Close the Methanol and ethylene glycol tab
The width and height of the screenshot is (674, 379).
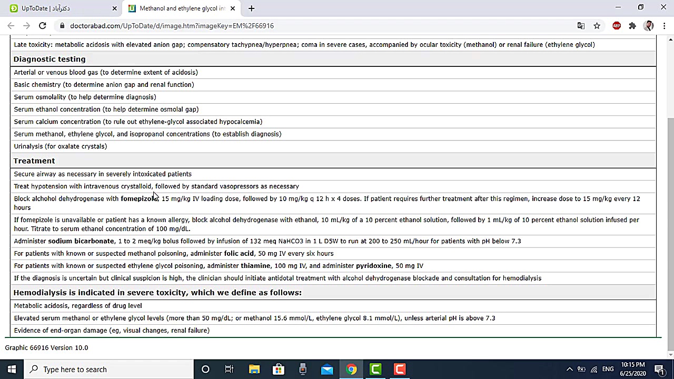tap(232, 8)
